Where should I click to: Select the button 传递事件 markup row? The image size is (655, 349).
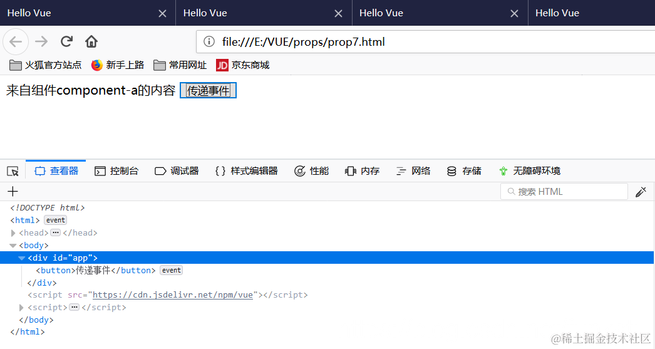click(x=96, y=271)
